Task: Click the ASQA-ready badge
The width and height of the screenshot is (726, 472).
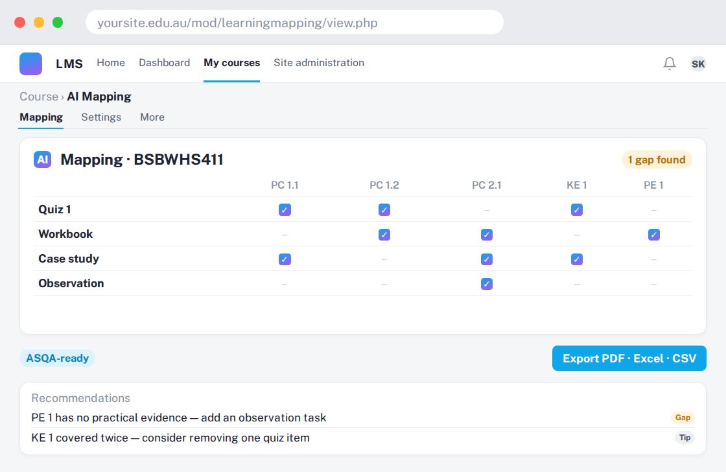Action: click(x=58, y=358)
